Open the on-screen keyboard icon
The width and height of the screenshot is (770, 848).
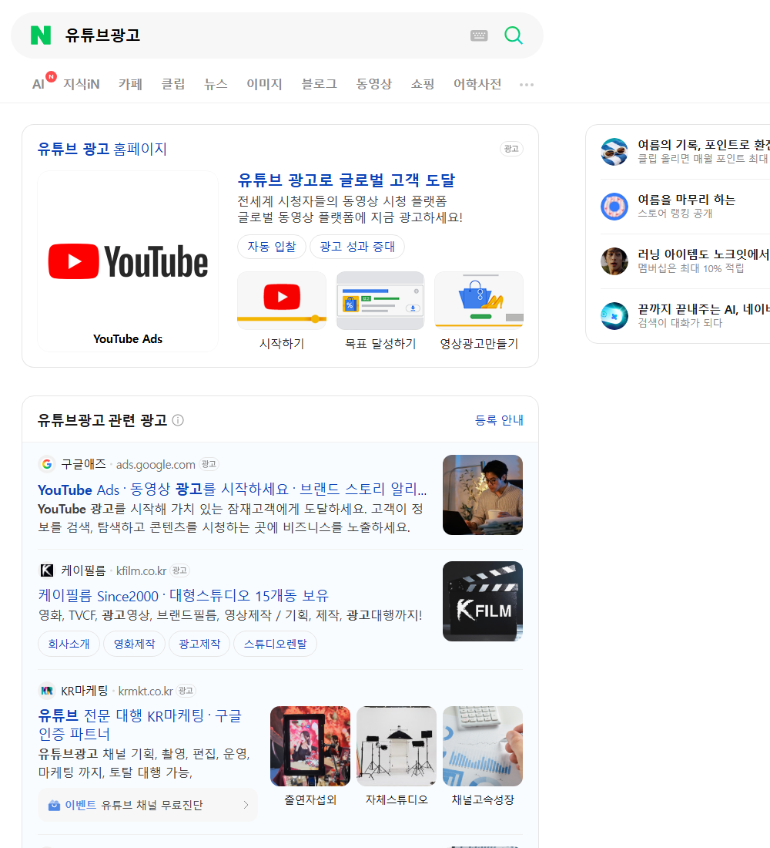[x=479, y=35]
